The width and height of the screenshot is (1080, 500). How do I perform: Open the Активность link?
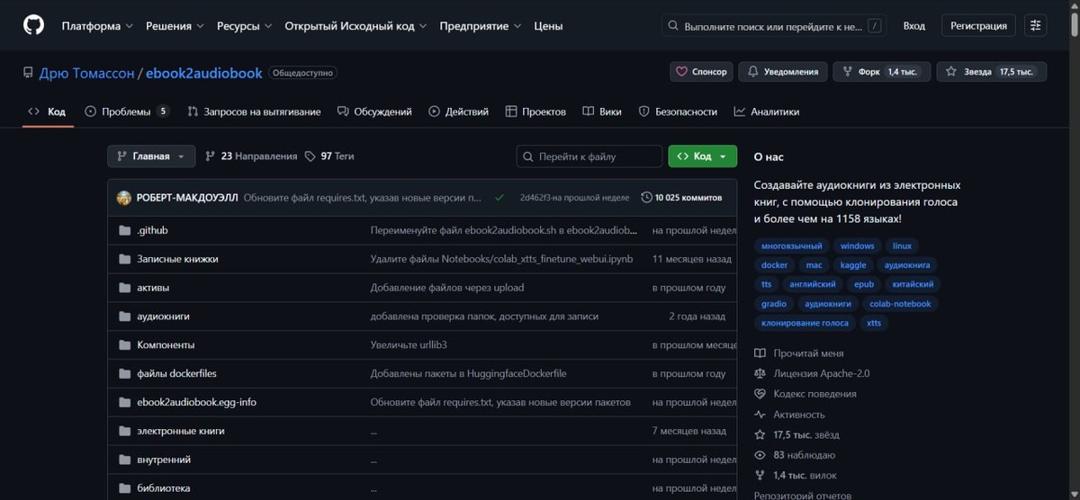[789, 415]
